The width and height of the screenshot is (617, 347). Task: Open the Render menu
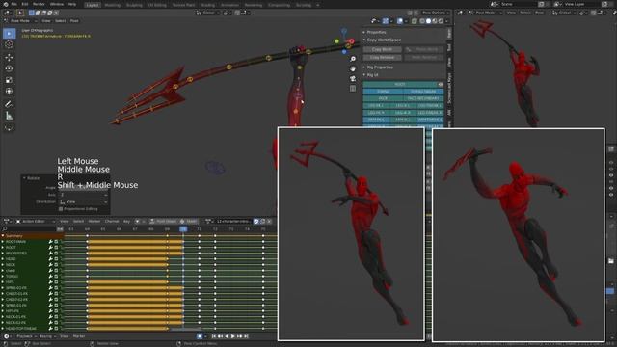click(39, 4)
